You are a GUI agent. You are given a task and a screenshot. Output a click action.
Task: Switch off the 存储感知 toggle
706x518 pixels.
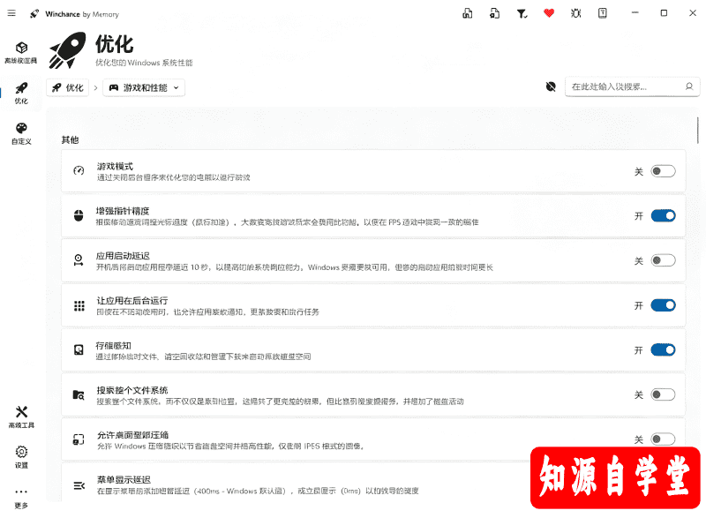664,349
